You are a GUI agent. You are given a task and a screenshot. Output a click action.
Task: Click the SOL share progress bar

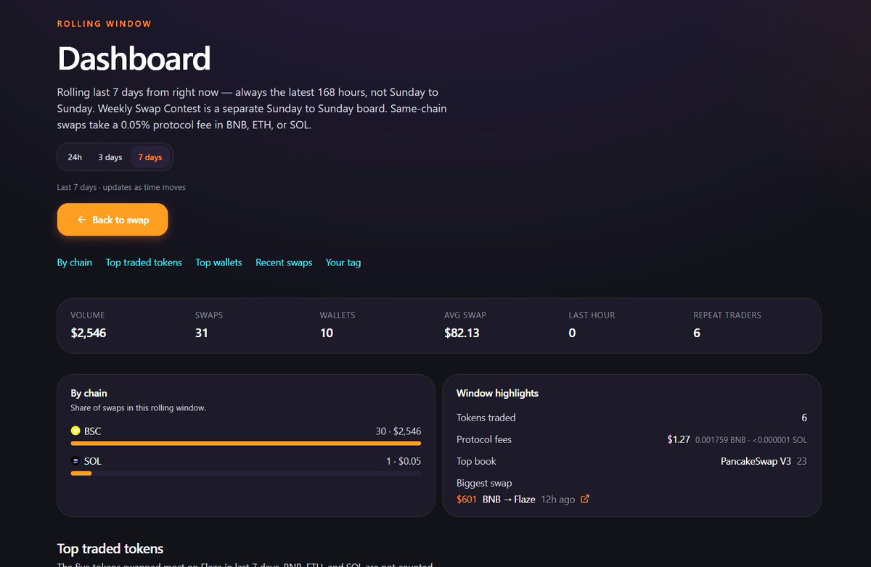246,473
